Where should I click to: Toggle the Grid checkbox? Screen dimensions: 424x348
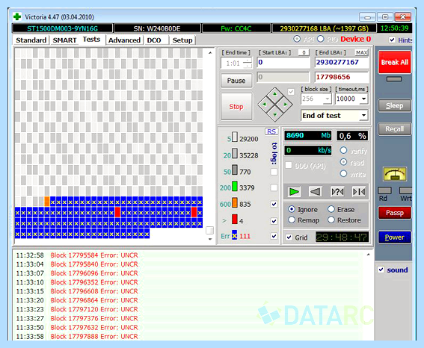(x=289, y=237)
